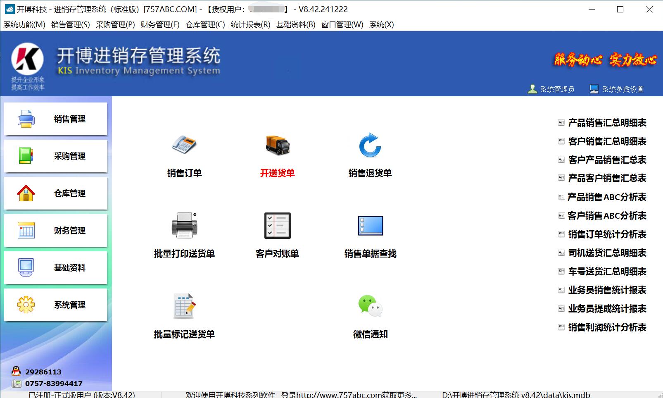The height and width of the screenshot is (398, 663).
Task: Click the 微信通知 WeChat icon
Action: [370, 306]
